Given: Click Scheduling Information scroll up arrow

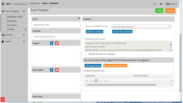Looking at the screenshot, I should (x=171, y=42).
